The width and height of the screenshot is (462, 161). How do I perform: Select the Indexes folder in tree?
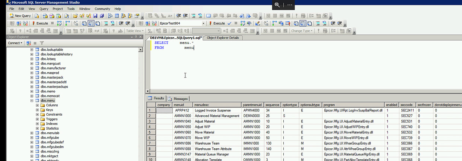[52, 124]
